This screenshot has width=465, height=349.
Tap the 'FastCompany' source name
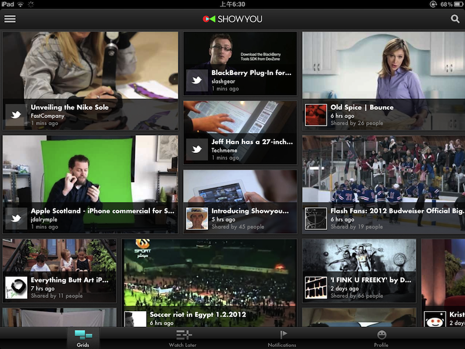[x=48, y=116]
